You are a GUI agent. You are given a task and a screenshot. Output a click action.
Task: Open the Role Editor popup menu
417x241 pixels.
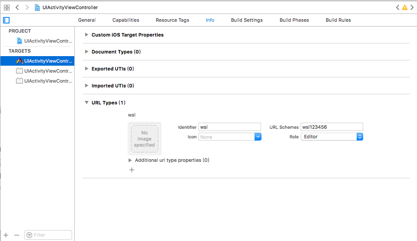[x=332, y=137]
